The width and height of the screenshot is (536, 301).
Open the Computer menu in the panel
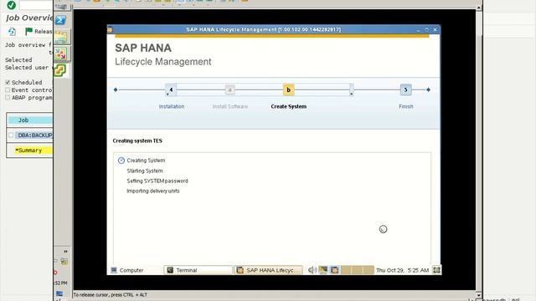pos(127,270)
